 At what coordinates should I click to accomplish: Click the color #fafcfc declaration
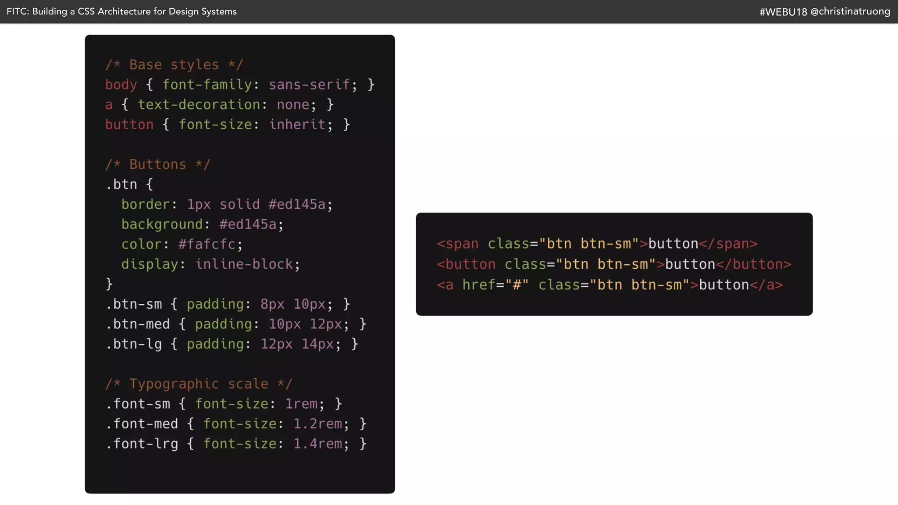182,244
